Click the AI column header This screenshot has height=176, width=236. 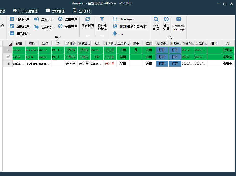[x=228, y=44]
